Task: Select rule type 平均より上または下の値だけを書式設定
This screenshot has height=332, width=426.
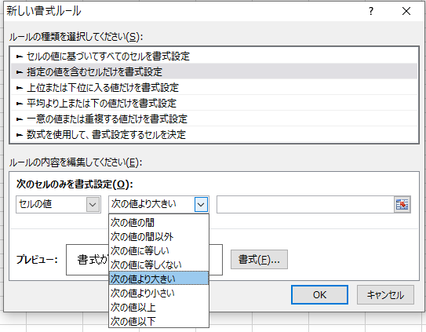Action: (x=214, y=103)
